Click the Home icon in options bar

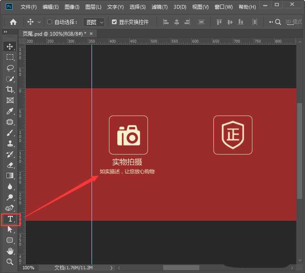click(13, 22)
